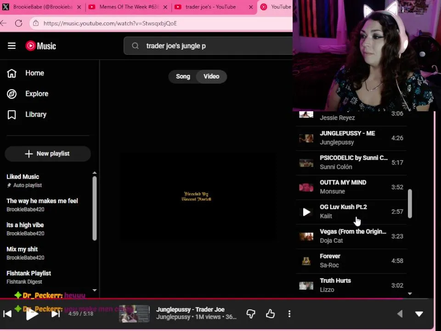Click Forever track thumbnail
The image size is (441, 331).
[x=306, y=261]
